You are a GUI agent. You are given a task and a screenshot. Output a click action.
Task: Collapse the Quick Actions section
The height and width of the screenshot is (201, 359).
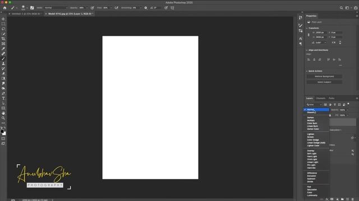pos(307,71)
